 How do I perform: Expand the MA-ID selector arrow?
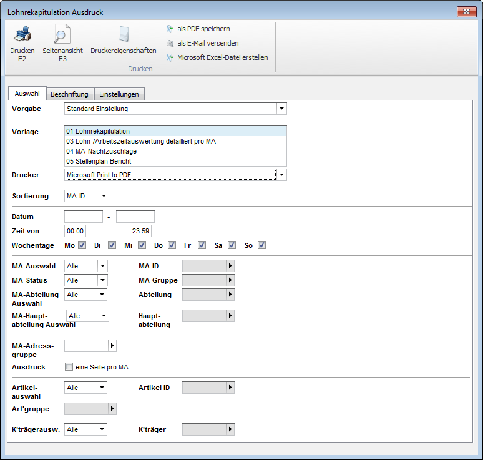[230, 266]
